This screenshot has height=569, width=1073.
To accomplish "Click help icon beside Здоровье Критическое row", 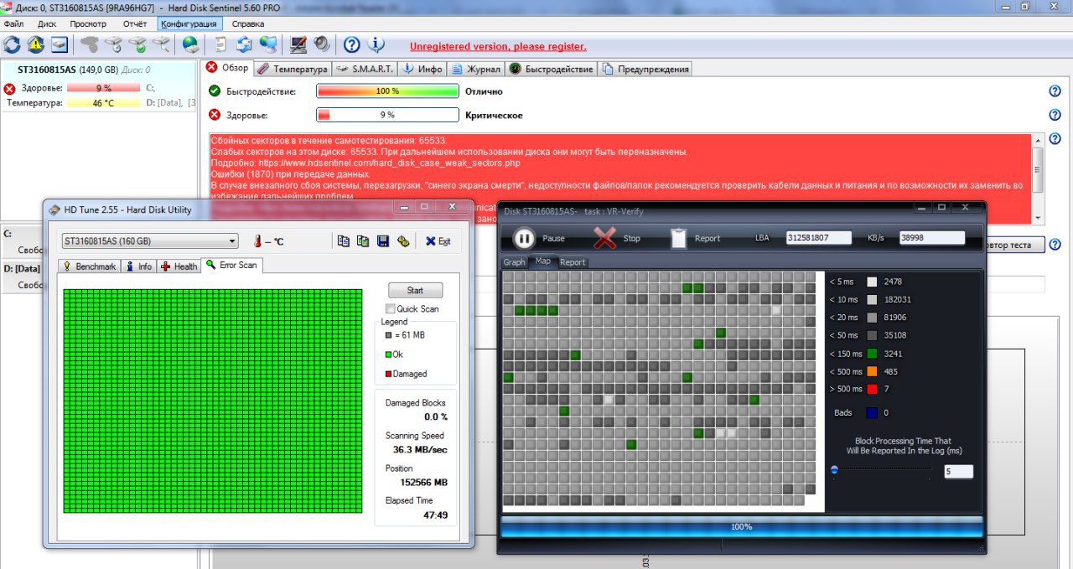I will click(x=1055, y=115).
